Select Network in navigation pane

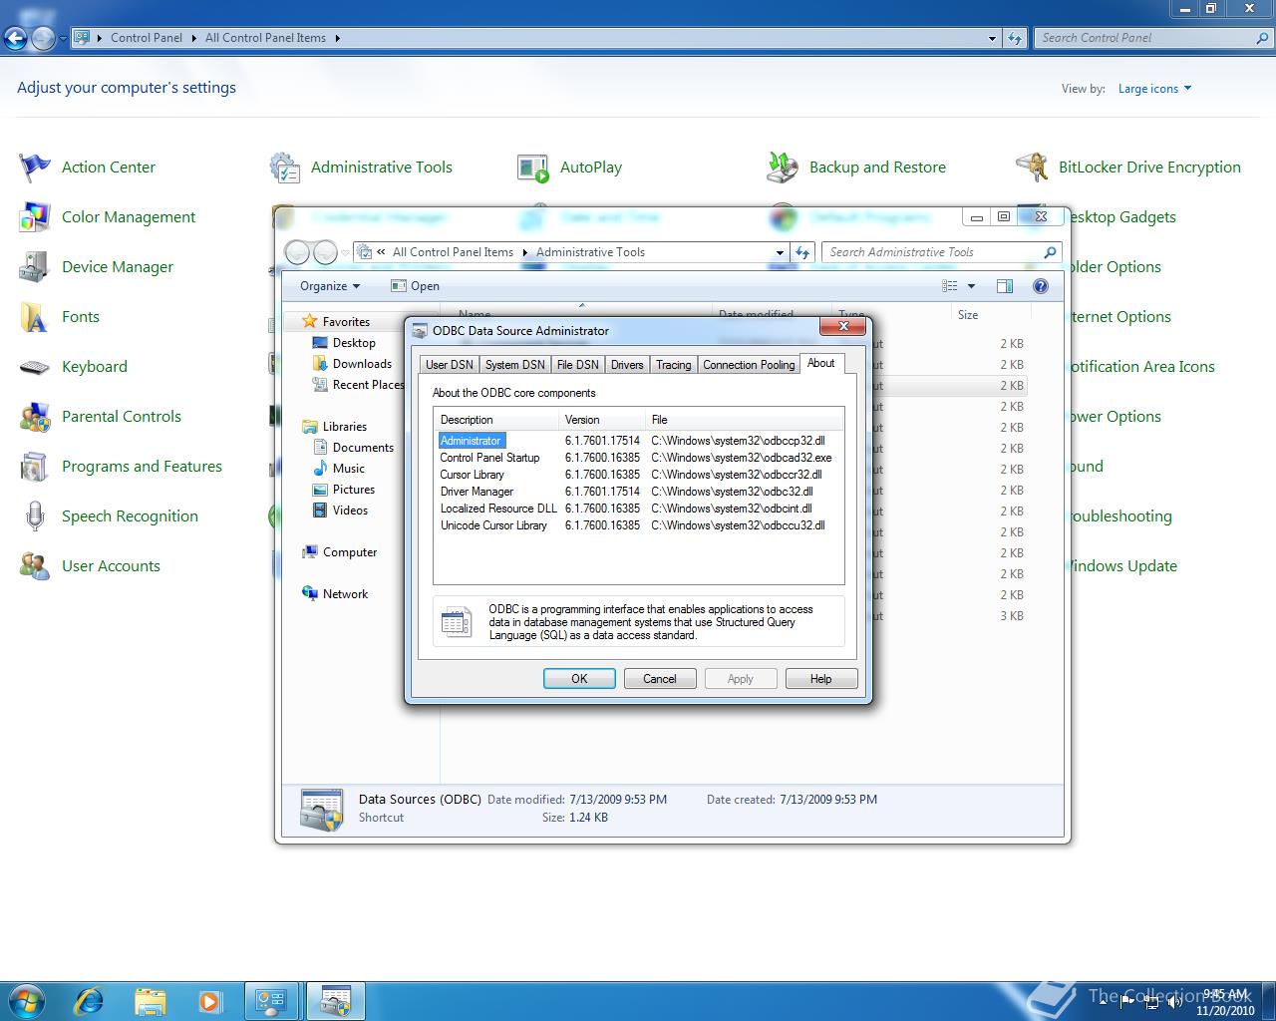[x=345, y=594]
